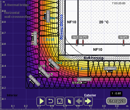130x110 pixels.
Task: Click the 1 : 0.85 scale label
Action: click(116, 93)
